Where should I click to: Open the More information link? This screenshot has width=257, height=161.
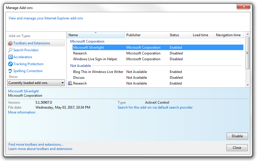22,112
